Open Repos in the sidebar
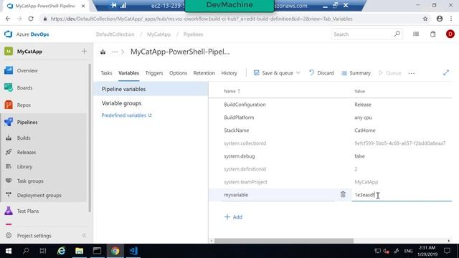The height and width of the screenshot is (258, 459). [24, 105]
